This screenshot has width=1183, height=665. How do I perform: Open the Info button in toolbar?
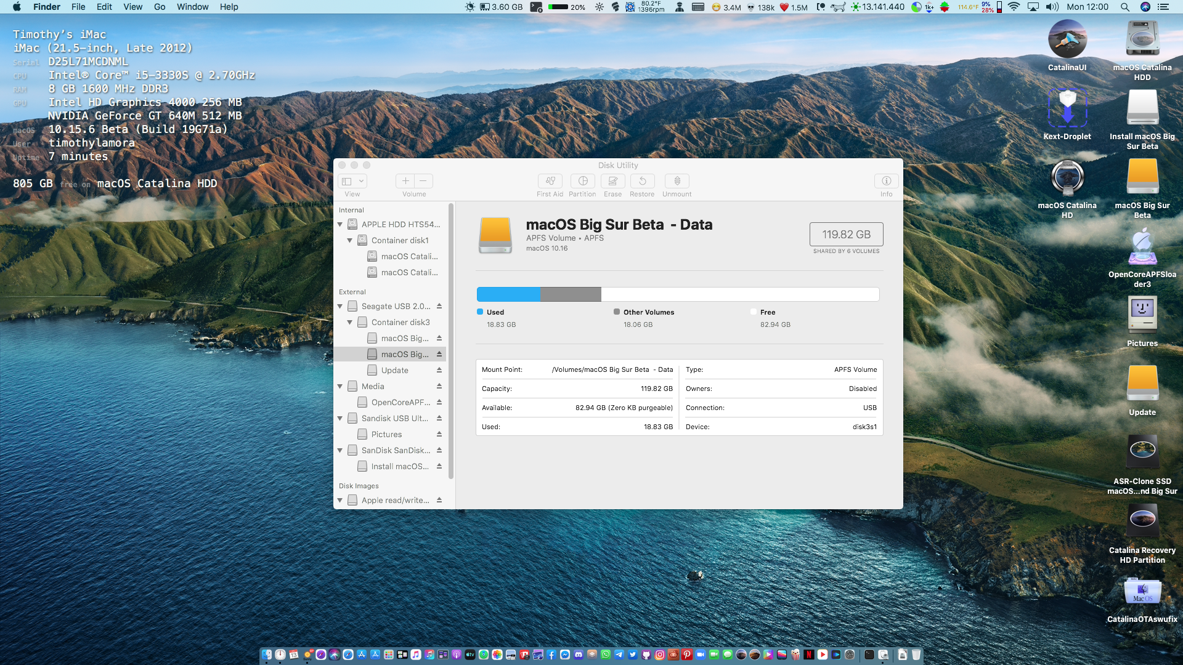pos(886,181)
